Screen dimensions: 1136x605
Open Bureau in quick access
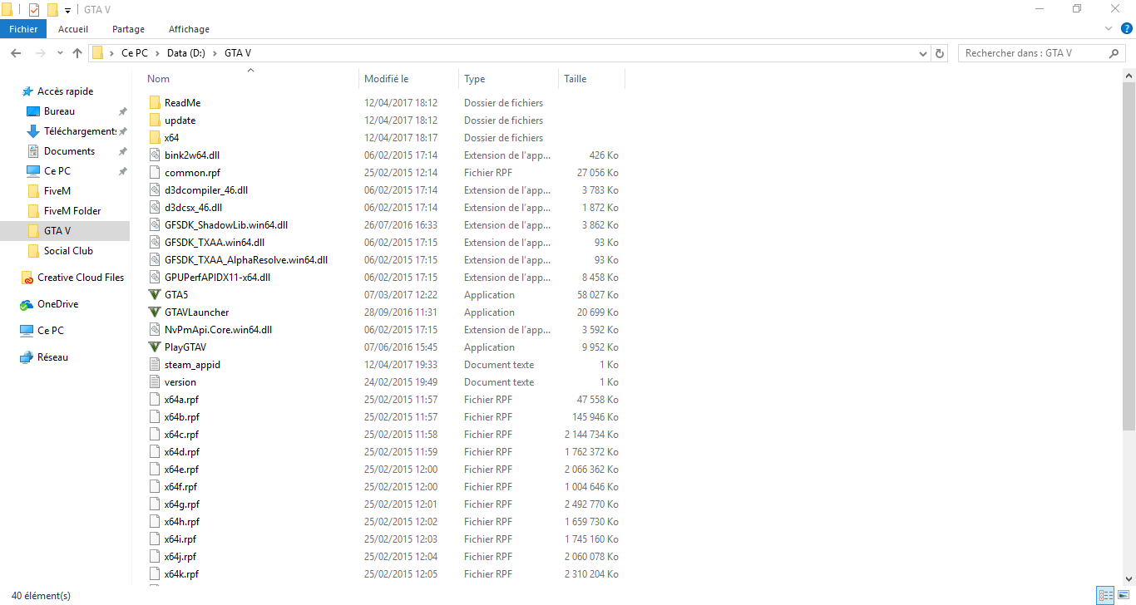click(x=50, y=111)
